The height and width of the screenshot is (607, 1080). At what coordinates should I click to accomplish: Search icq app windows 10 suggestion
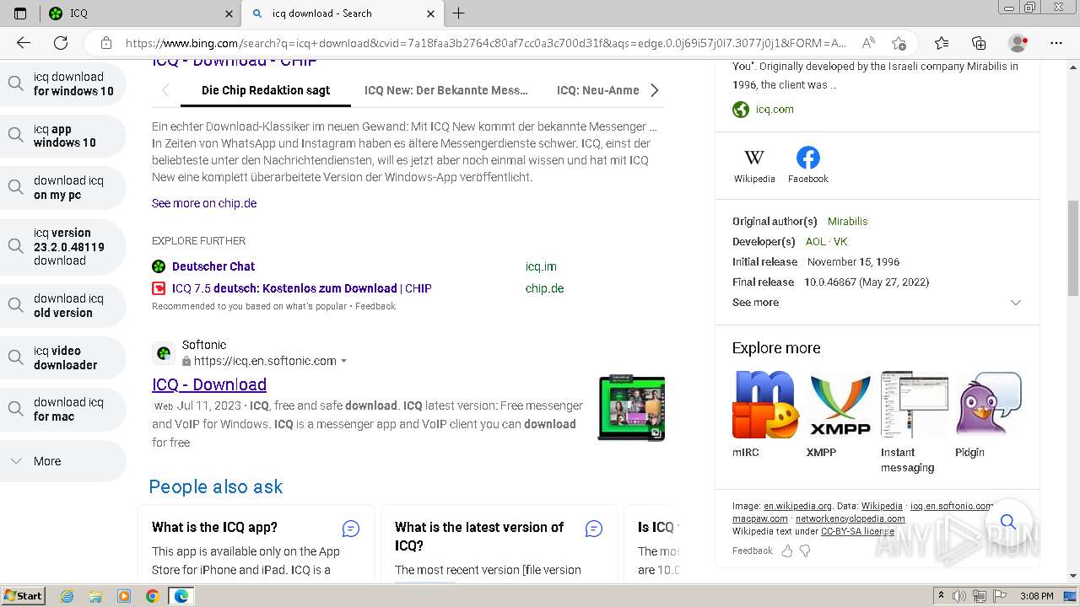pos(63,136)
